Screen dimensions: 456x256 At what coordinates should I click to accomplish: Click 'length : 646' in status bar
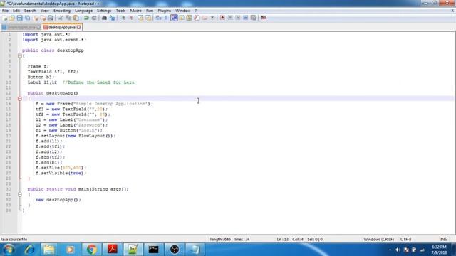pos(220,239)
